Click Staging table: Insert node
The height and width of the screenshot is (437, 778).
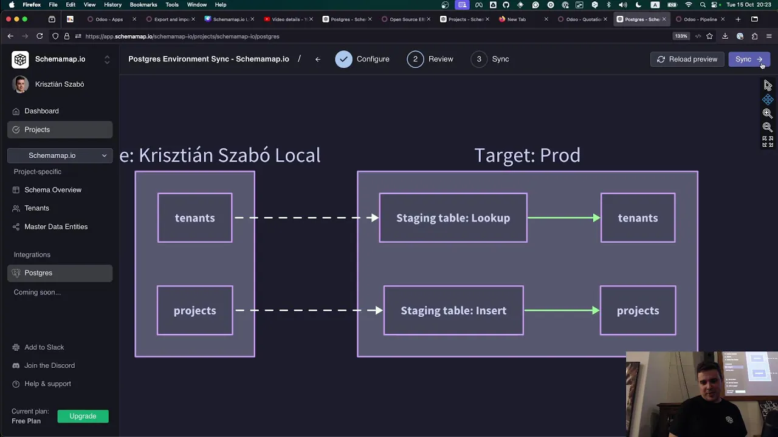pos(453,310)
